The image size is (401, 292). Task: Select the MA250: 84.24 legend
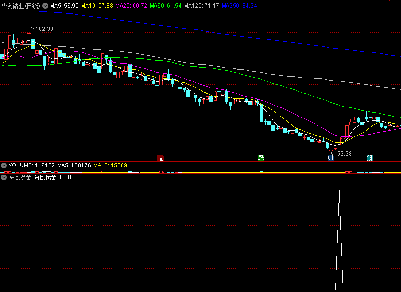pyautogui.click(x=239, y=6)
